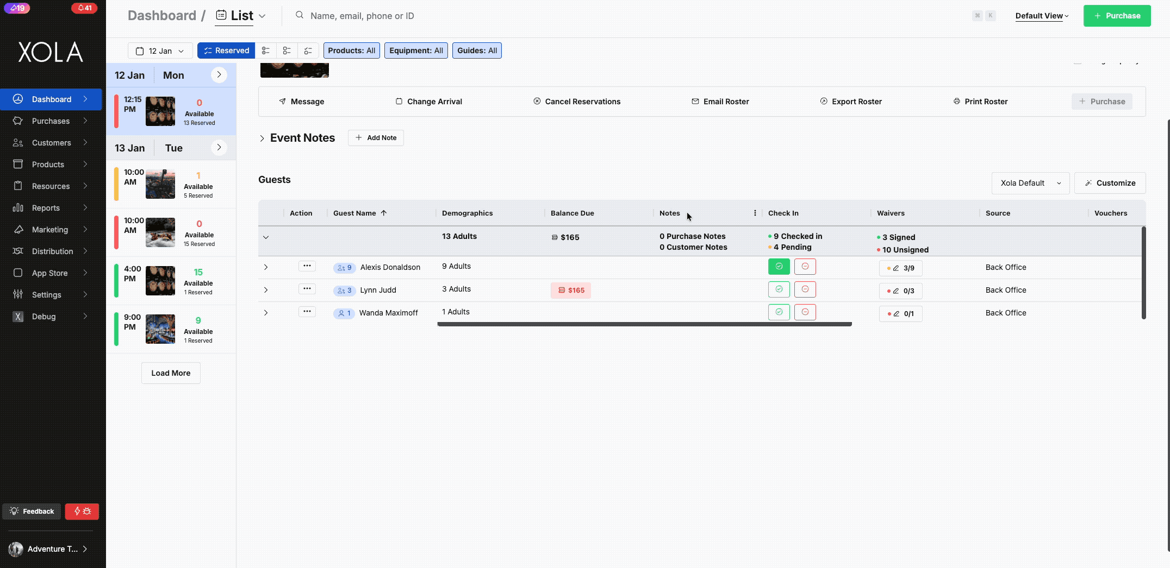
Task: Click Lynn Judd's red no-show icon
Action: [805, 289]
